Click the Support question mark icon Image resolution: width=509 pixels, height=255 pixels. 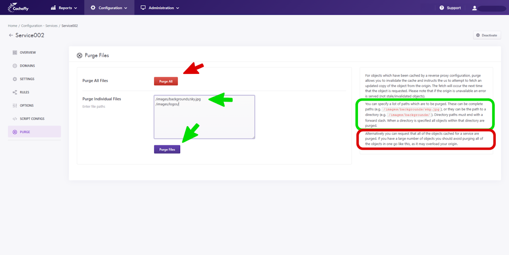click(x=442, y=8)
